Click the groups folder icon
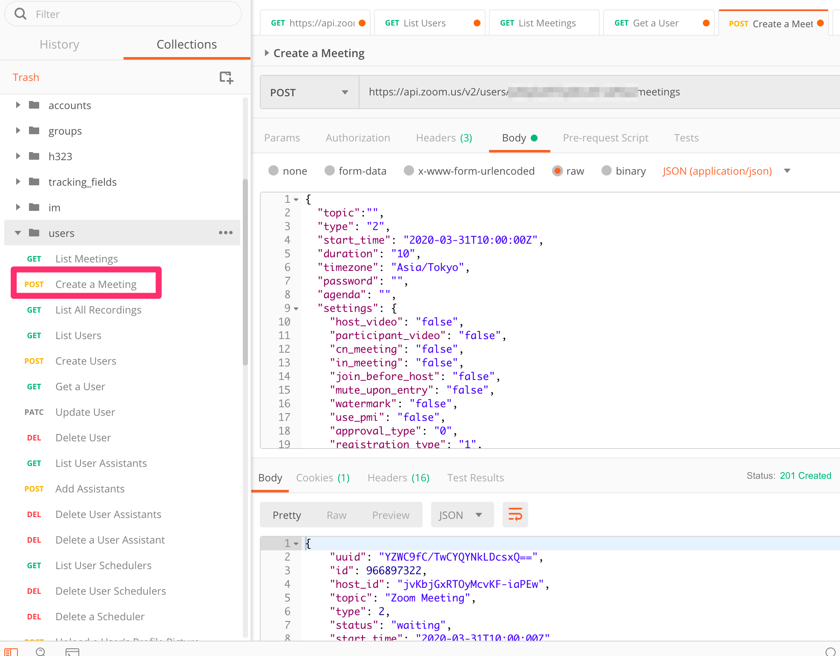Screen dimensions: 840x656 tap(34, 130)
